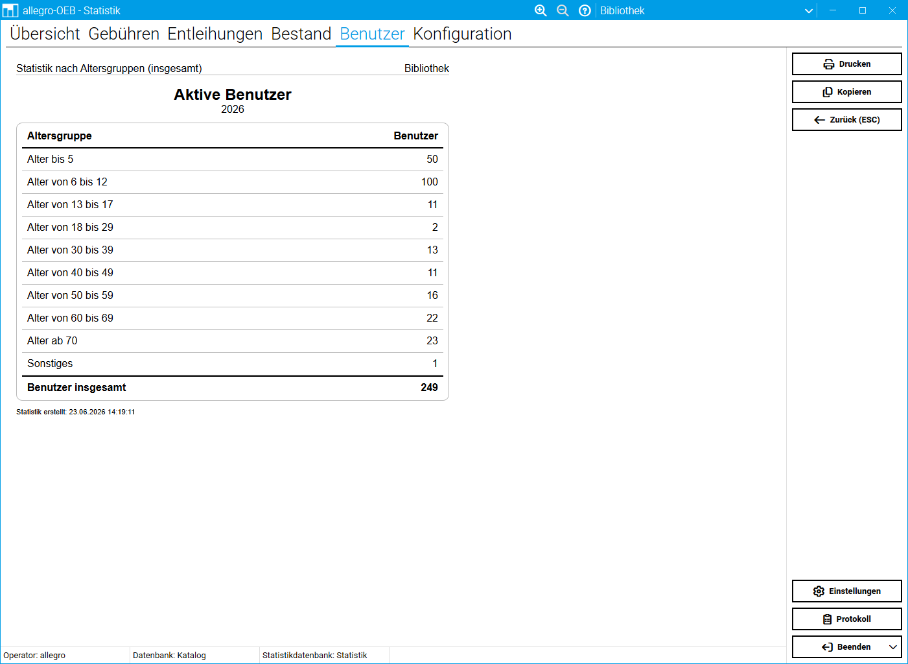This screenshot has height=664, width=908.
Task: Select the 'Alter von 60 bis 69' row
Action: pyautogui.click(x=233, y=318)
